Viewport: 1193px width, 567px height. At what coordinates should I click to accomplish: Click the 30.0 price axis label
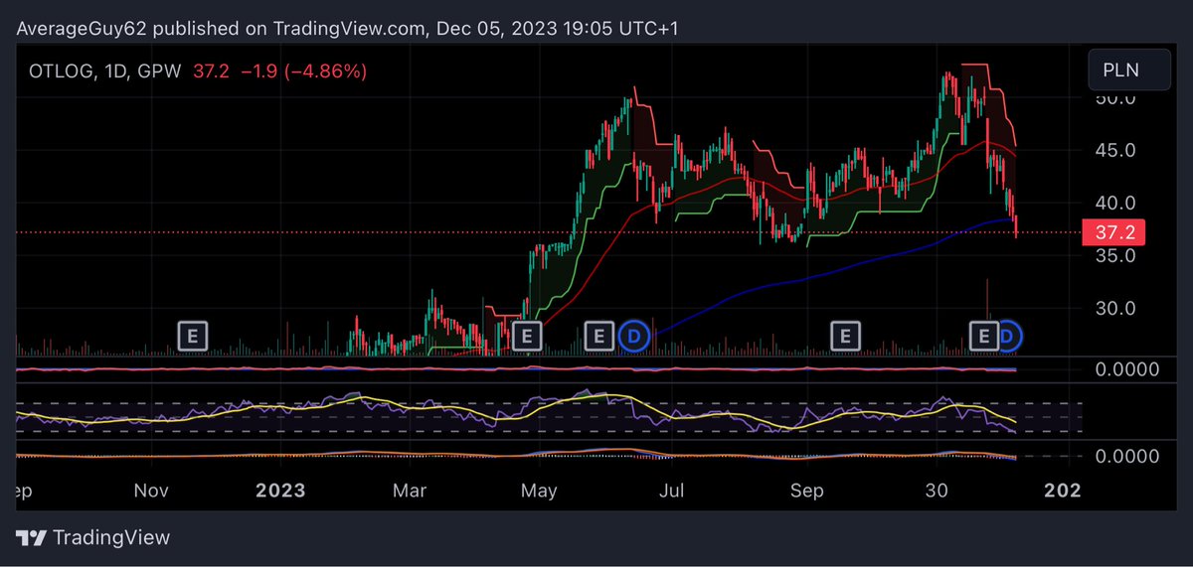point(1114,307)
